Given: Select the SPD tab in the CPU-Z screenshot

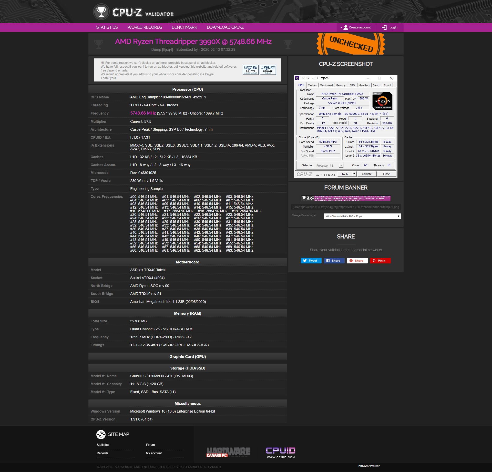Looking at the screenshot, I should tap(352, 85).
